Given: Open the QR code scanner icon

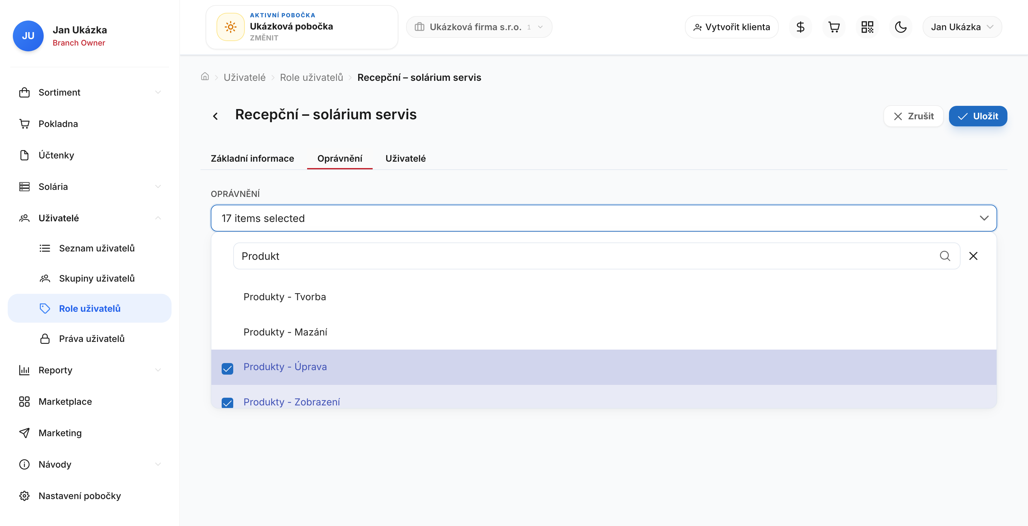Looking at the screenshot, I should tap(867, 27).
